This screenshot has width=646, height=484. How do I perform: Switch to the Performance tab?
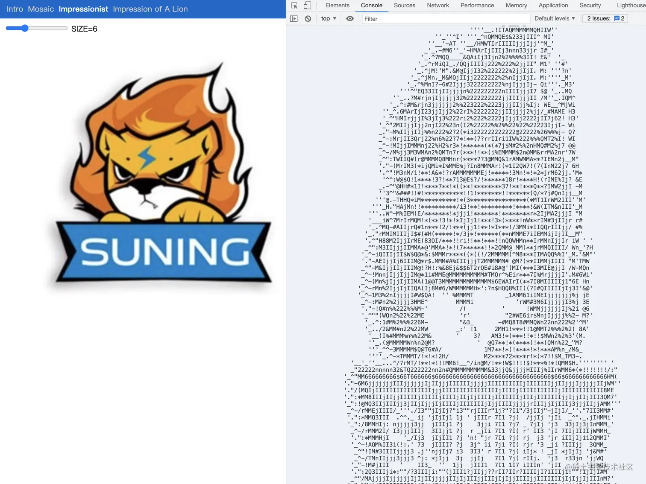pyautogui.click(x=477, y=6)
